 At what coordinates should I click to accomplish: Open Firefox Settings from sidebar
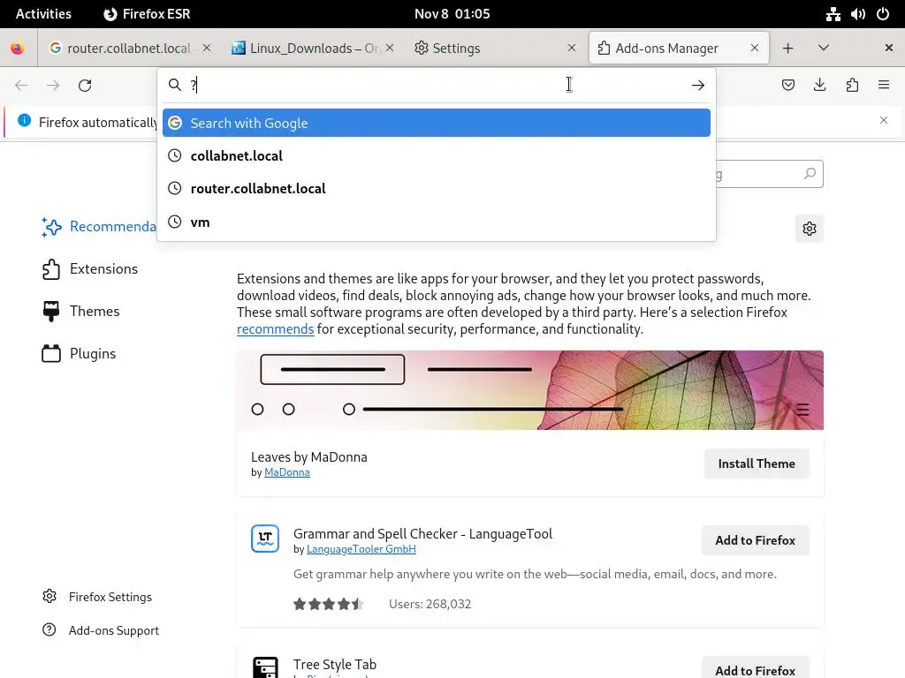(x=97, y=597)
